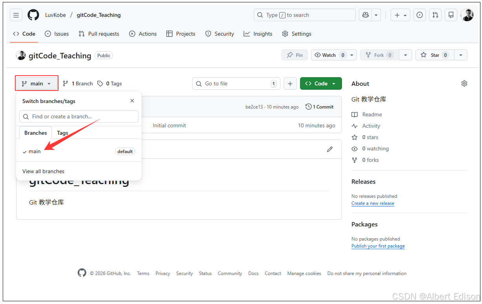
Task: Open the issues icon in top header
Action: point(420,15)
